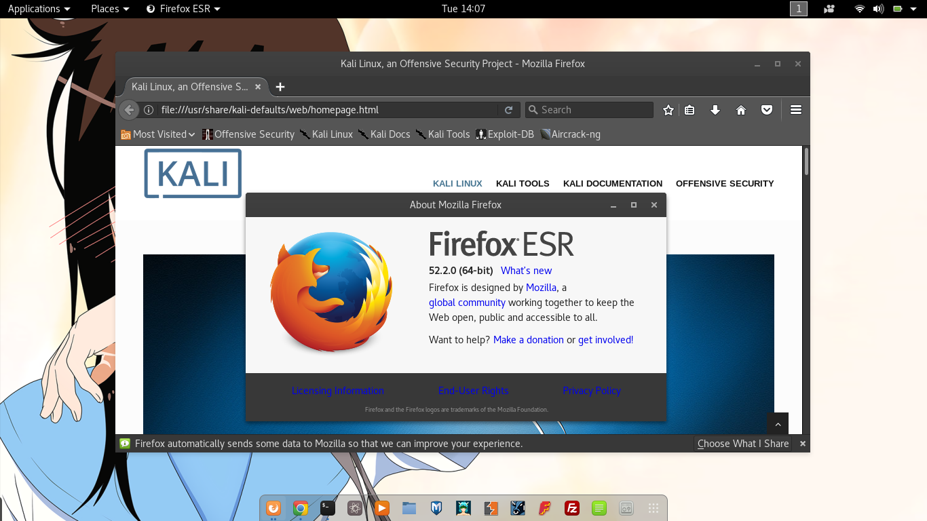This screenshot has height=521, width=927.
Task: Launch Burp Suite icon in dock
Action: [491, 507]
